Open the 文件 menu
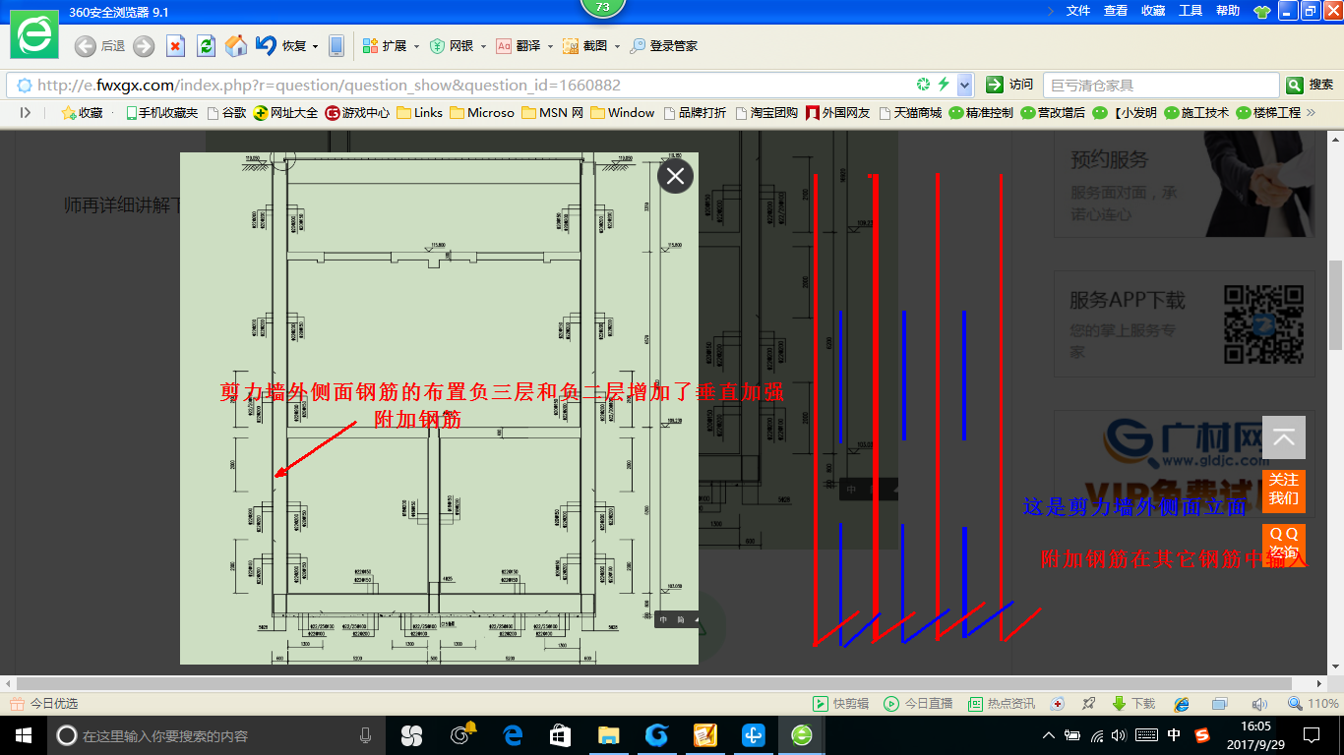 1078,10
